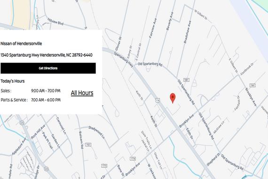Click the Hillview Blvd street label
Viewport: 268px width, 179px height.
55,22
